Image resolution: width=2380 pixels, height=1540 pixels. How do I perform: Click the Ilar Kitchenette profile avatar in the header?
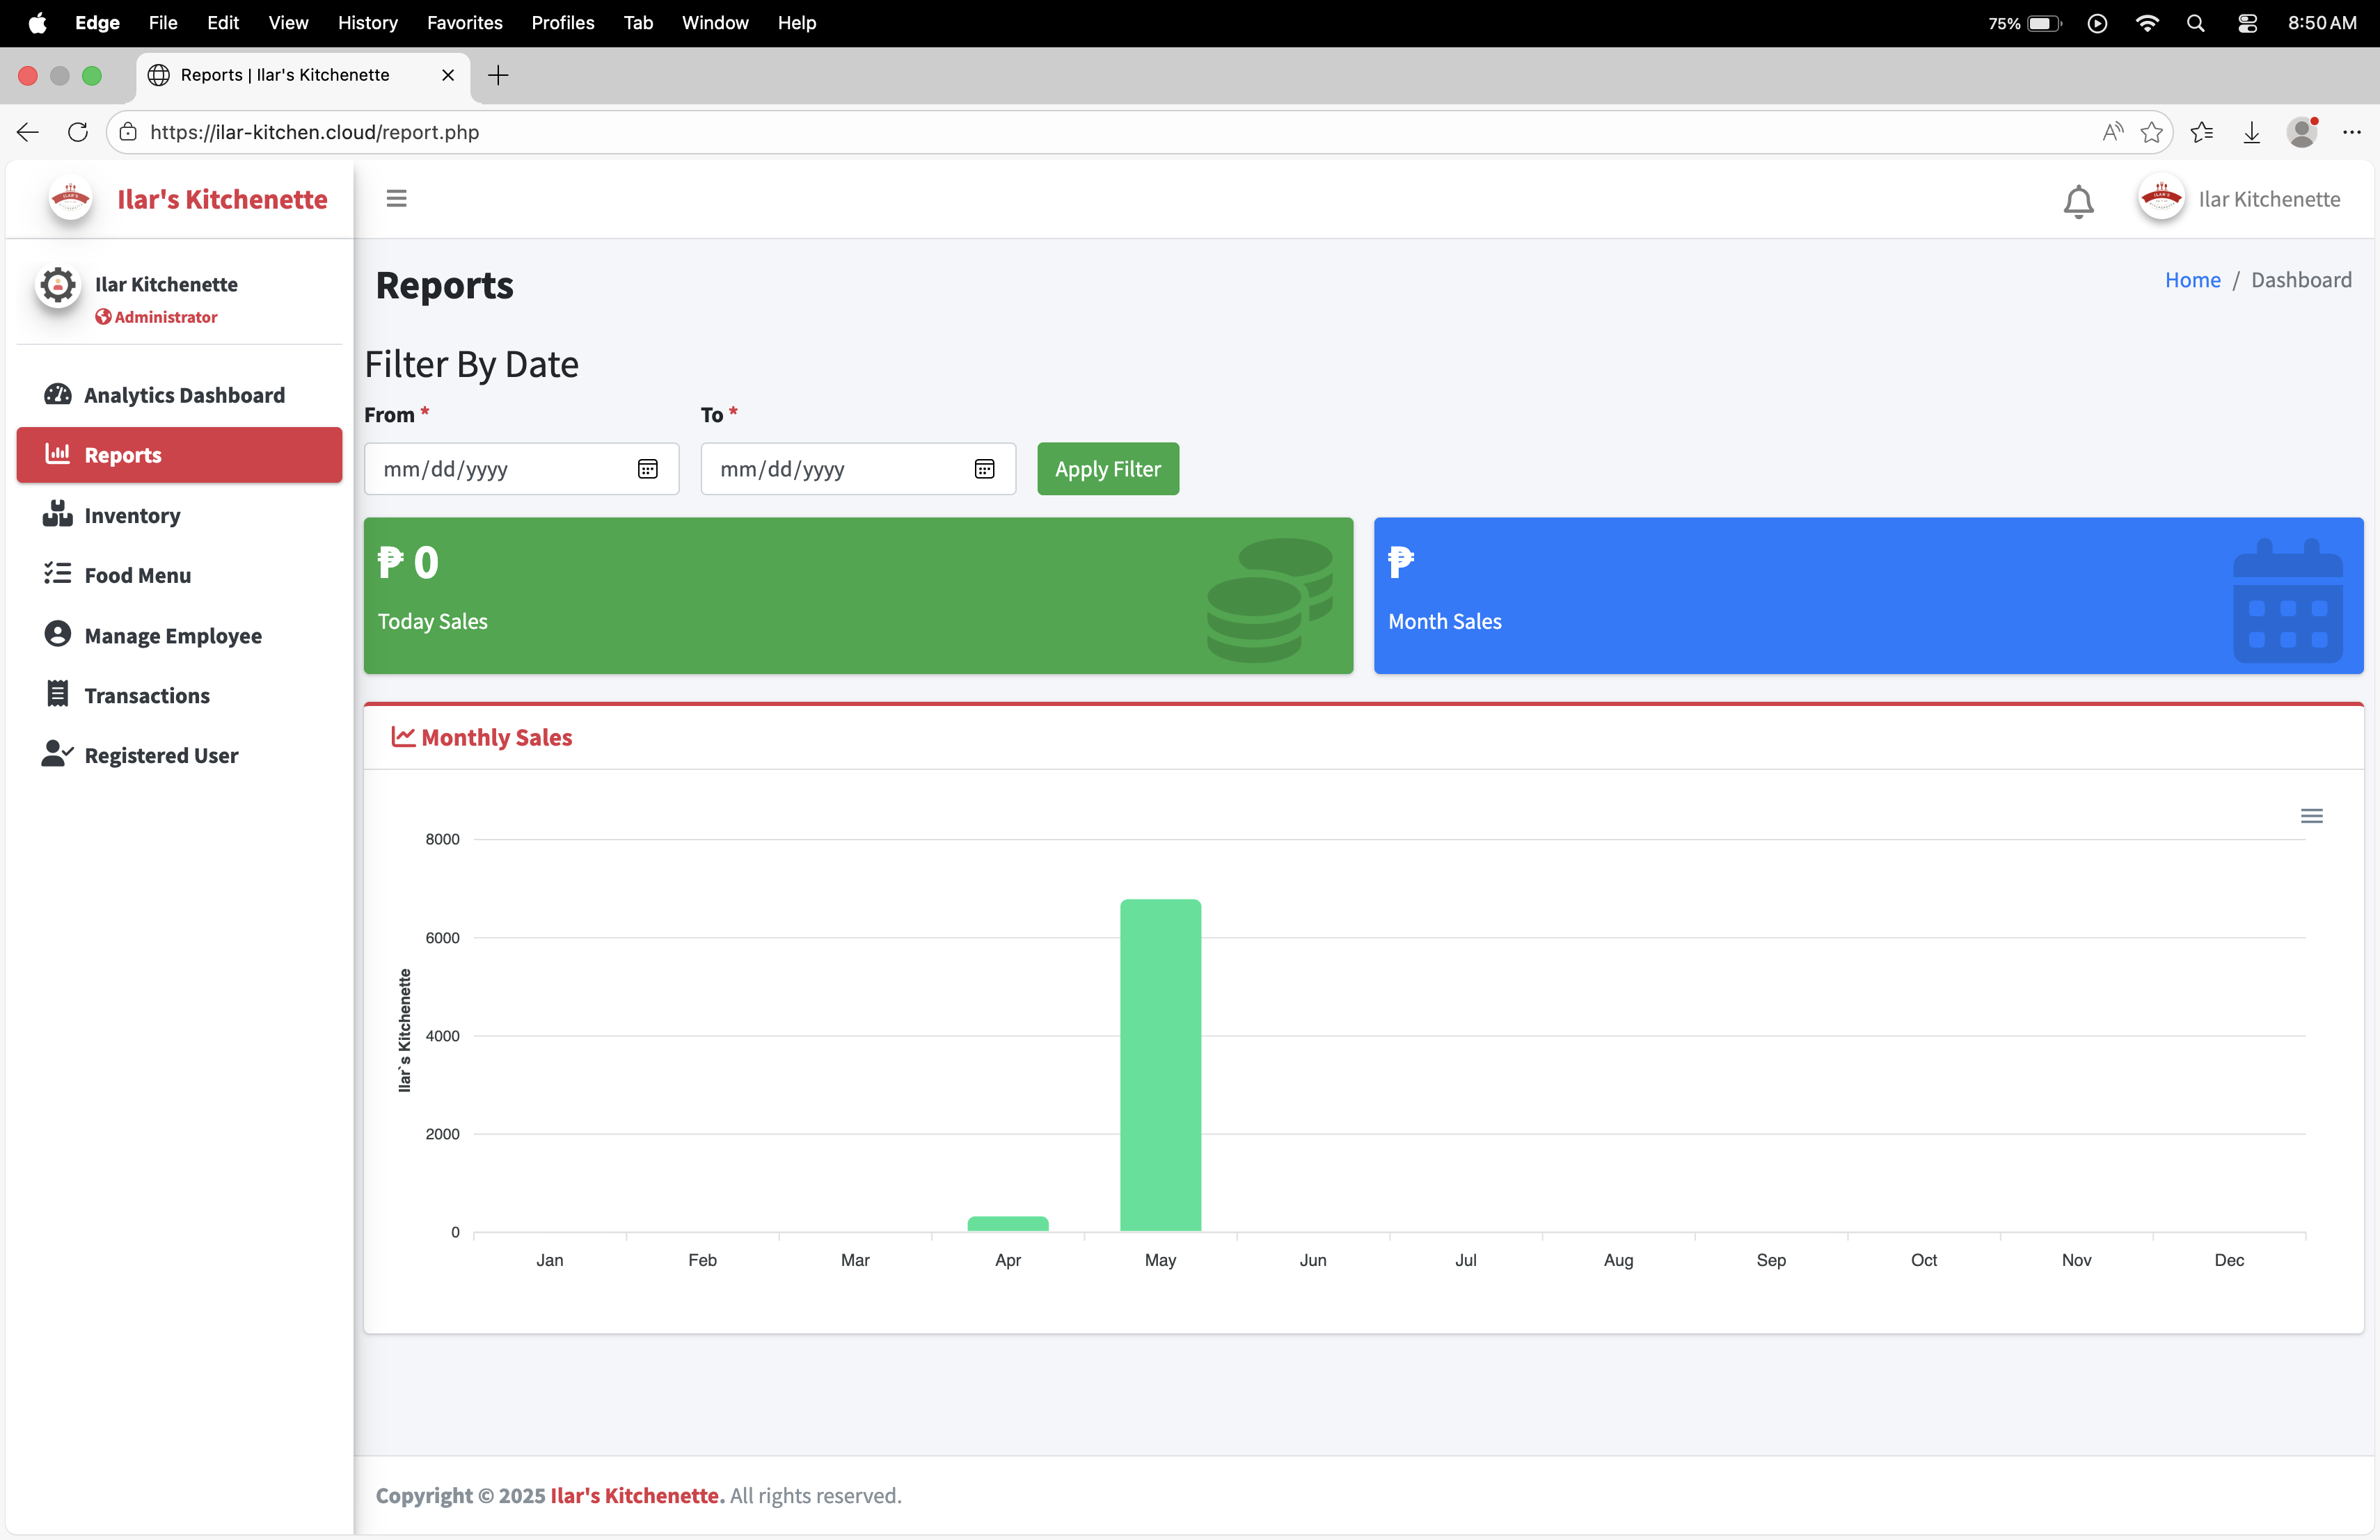[2161, 199]
